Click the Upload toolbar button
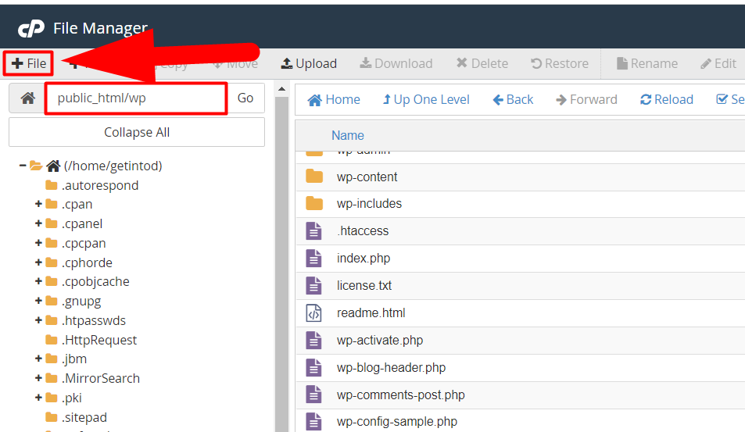The image size is (745, 432). pos(309,63)
